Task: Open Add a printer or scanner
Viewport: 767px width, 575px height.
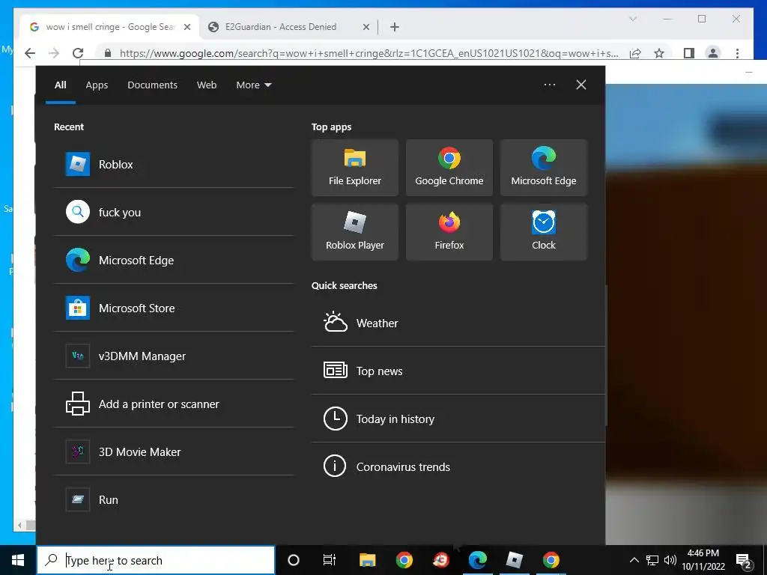Action: (x=174, y=404)
